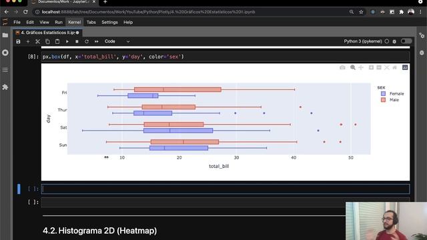Toggle Female series in the plot legend
This screenshot has height=240, width=427.
(x=392, y=93)
